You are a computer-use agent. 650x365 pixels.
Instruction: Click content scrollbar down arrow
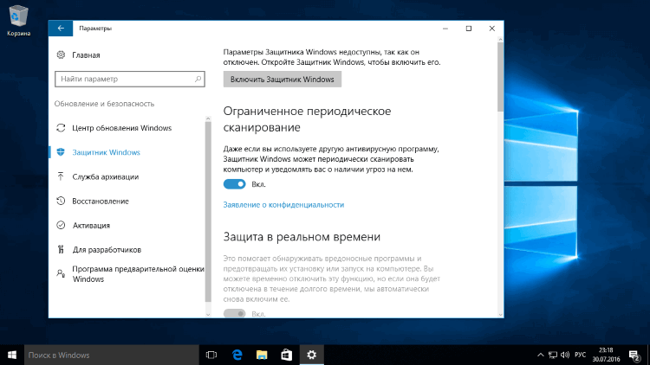click(x=500, y=315)
